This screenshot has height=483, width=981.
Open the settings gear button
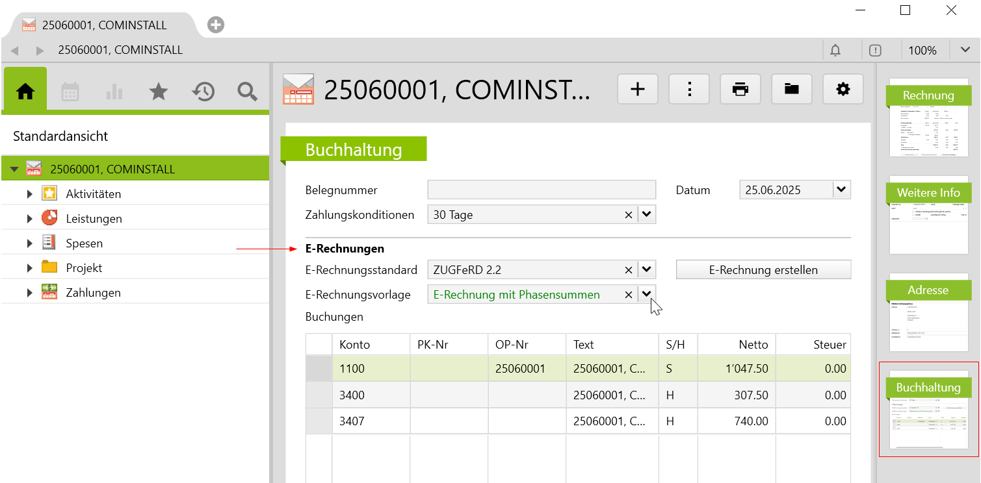[843, 90]
